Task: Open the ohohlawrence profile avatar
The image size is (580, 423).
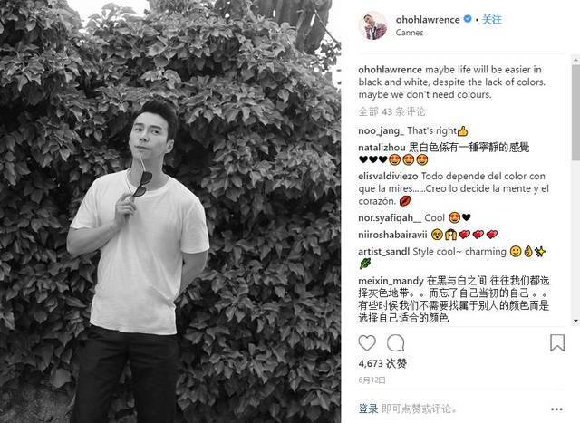Action: coord(372,25)
